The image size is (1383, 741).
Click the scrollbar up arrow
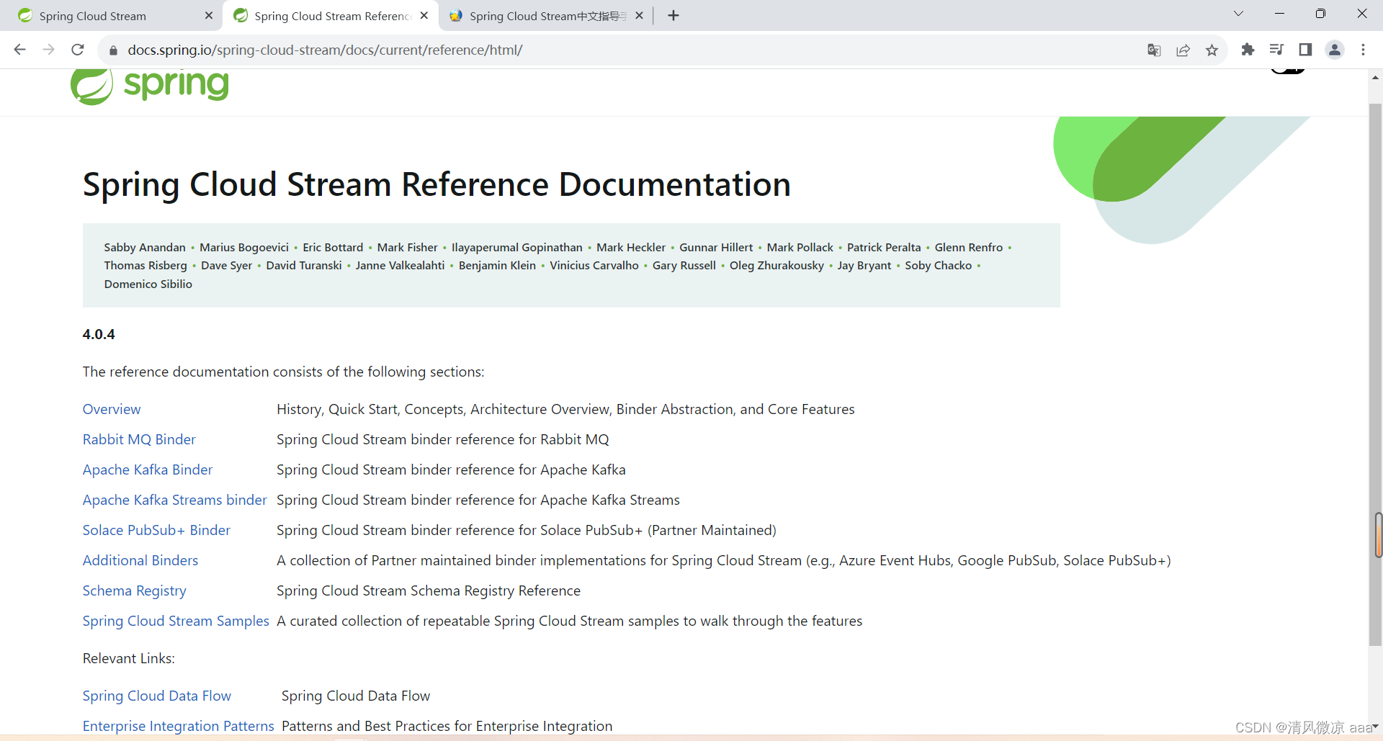click(x=1376, y=77)
